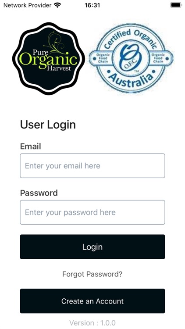Click the 16:31 clock in status bar
Viewport: 185px width, 329px height.
pyautogui.click(x=92, y=5)
